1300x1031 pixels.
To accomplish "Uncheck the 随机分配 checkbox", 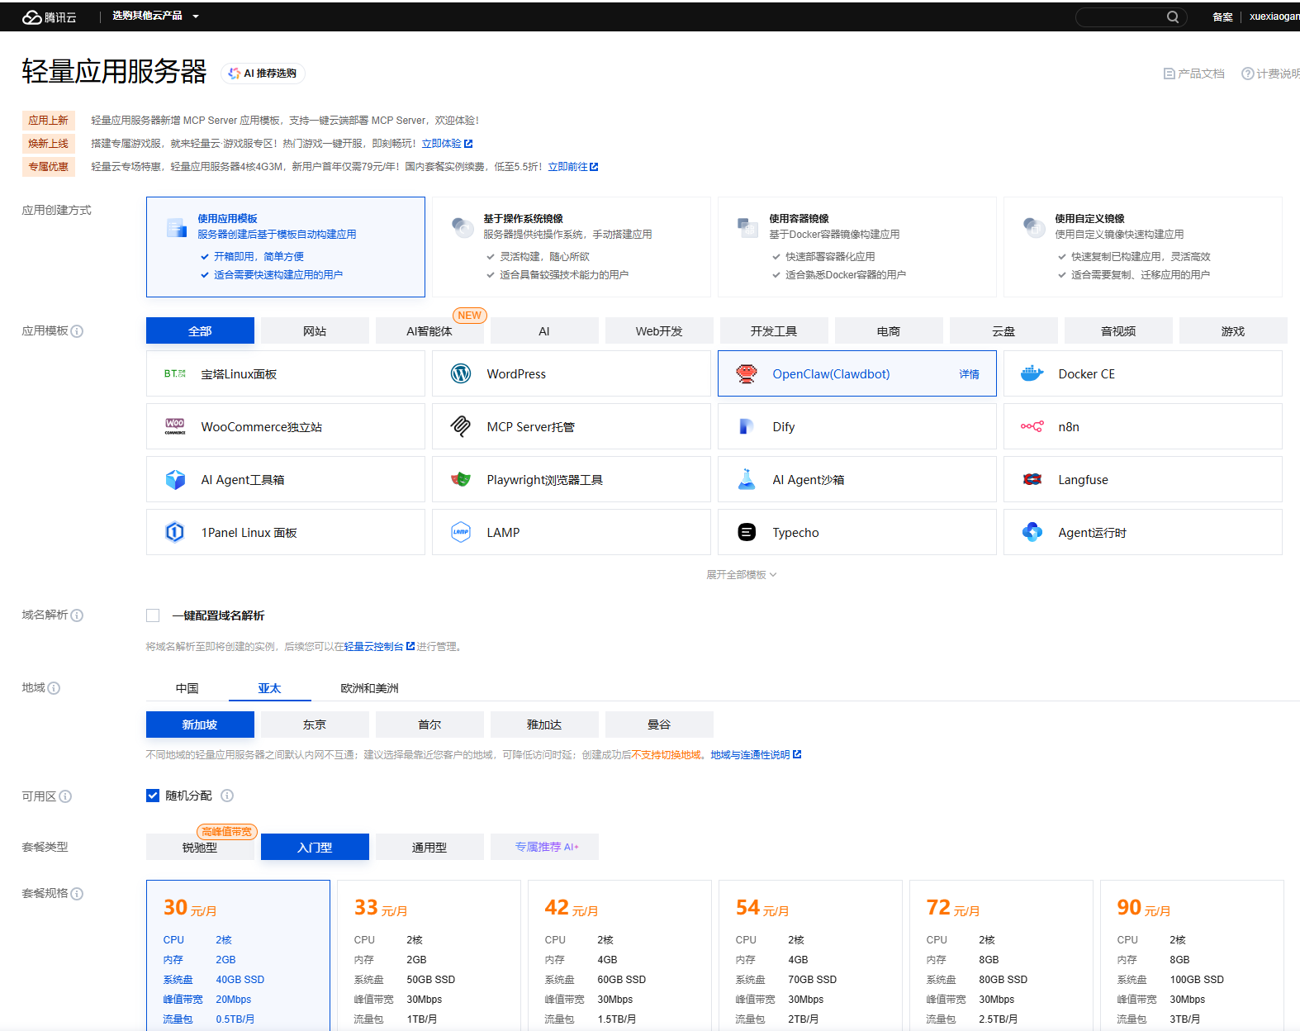I will click(x=153, y=796).
